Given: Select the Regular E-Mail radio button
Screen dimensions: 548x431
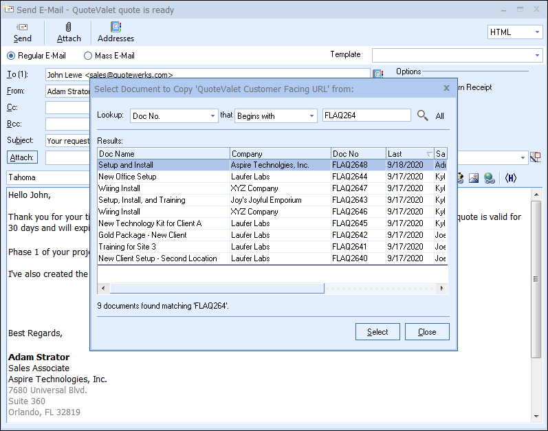Looking at the screenshot, I should [11, 56].
